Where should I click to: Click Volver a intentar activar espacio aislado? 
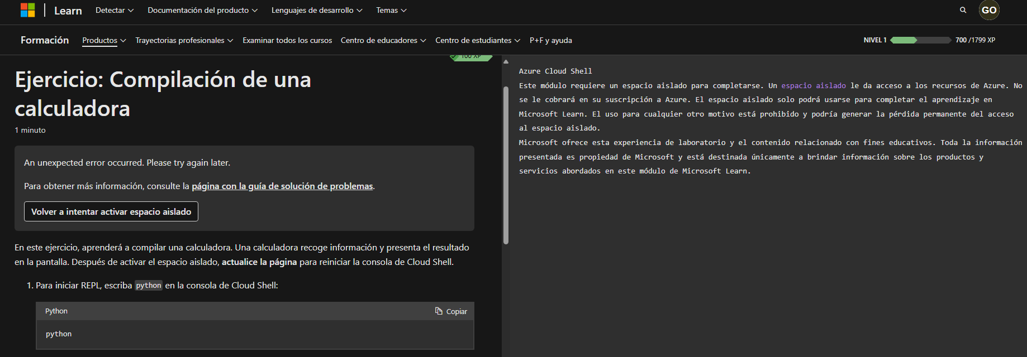tap(111, 211)
